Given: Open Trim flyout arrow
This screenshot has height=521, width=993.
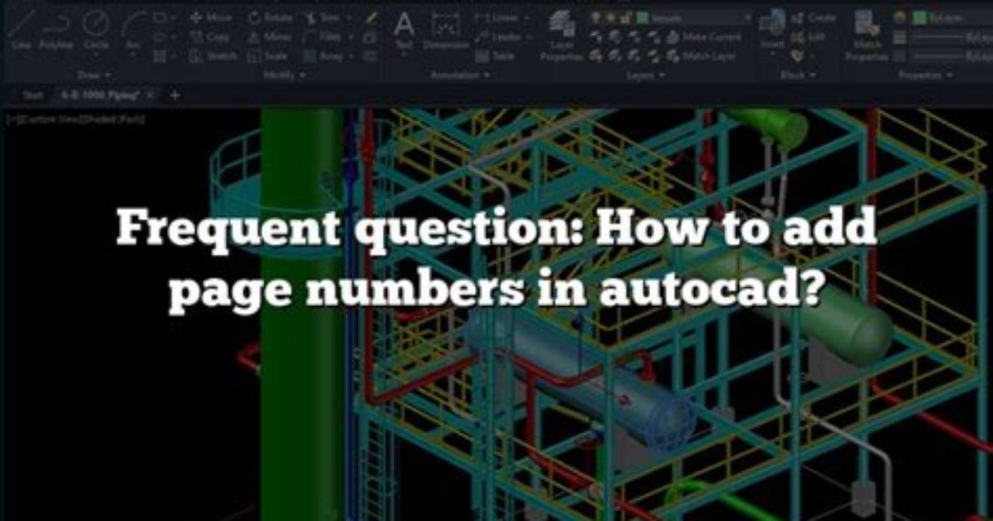Looking at the screenshot, I should point(349,17).
